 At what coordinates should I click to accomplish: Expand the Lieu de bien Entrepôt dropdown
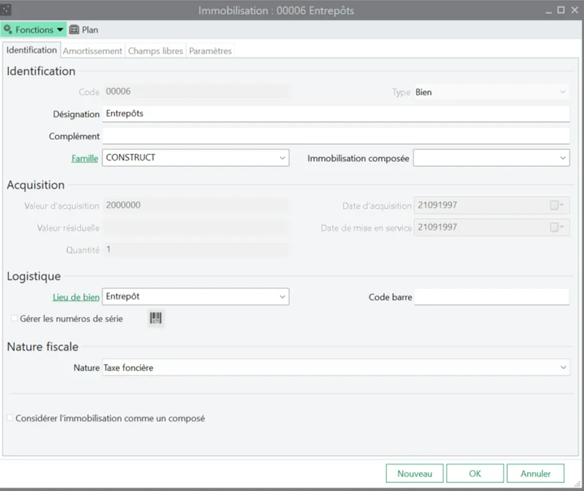282,297
